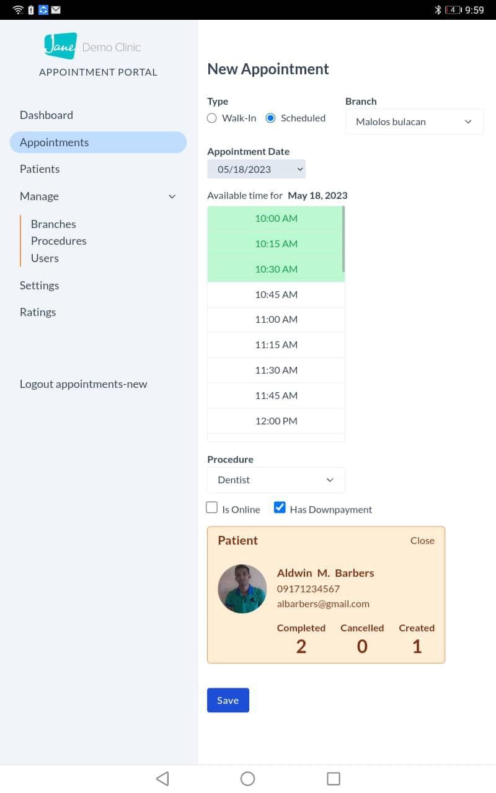Enable the Is Online checkbox

212,508
